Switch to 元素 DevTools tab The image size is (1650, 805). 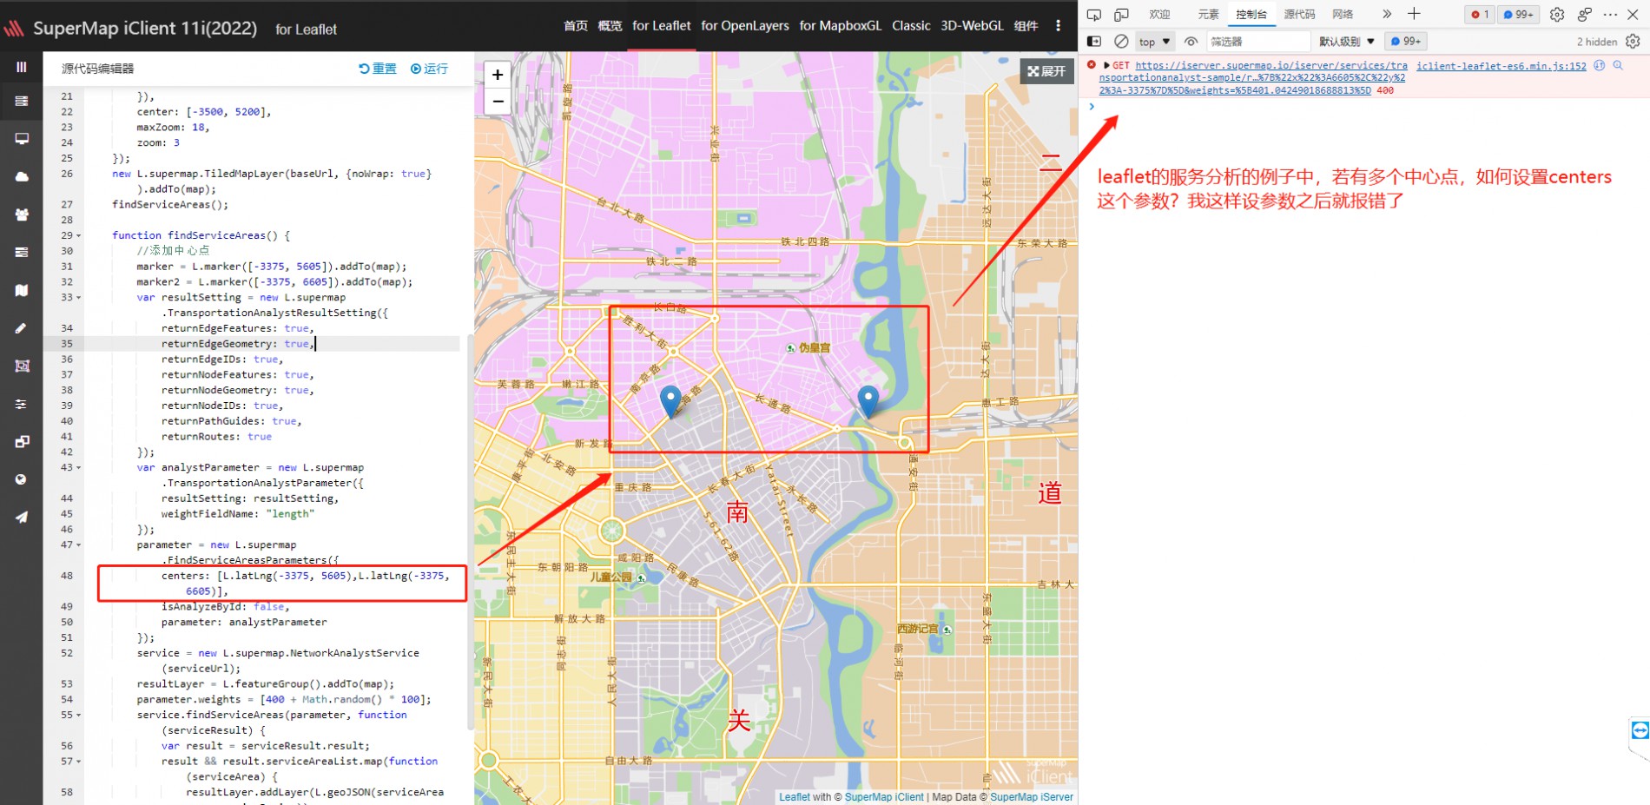point(1208,15)
